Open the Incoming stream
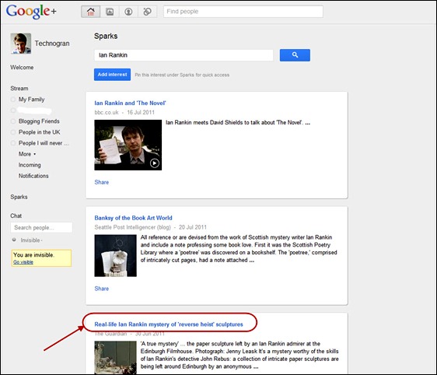 pyautogui.click(x=30, y=165)
